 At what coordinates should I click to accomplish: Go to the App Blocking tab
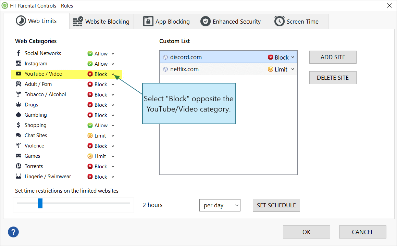pos(166,22)
